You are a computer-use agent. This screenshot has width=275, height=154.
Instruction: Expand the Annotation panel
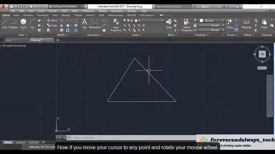[x=95, y=35]
